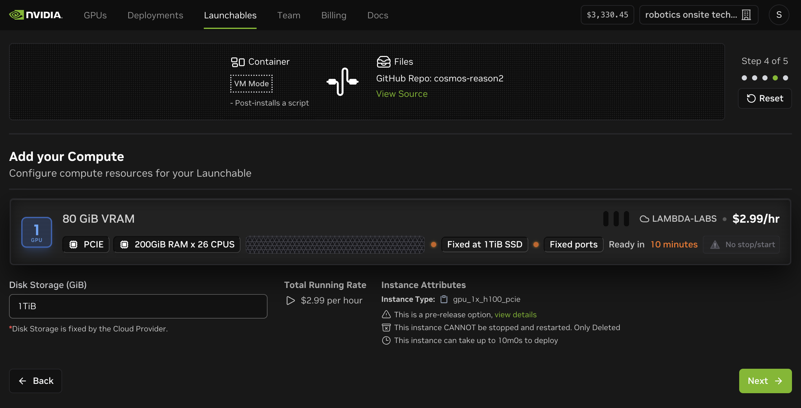Switch to the Deployments tab
Screen dimensions: 801x408
155,15
